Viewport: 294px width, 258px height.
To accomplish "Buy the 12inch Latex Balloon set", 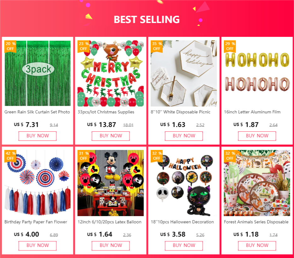I will (111, 246).
